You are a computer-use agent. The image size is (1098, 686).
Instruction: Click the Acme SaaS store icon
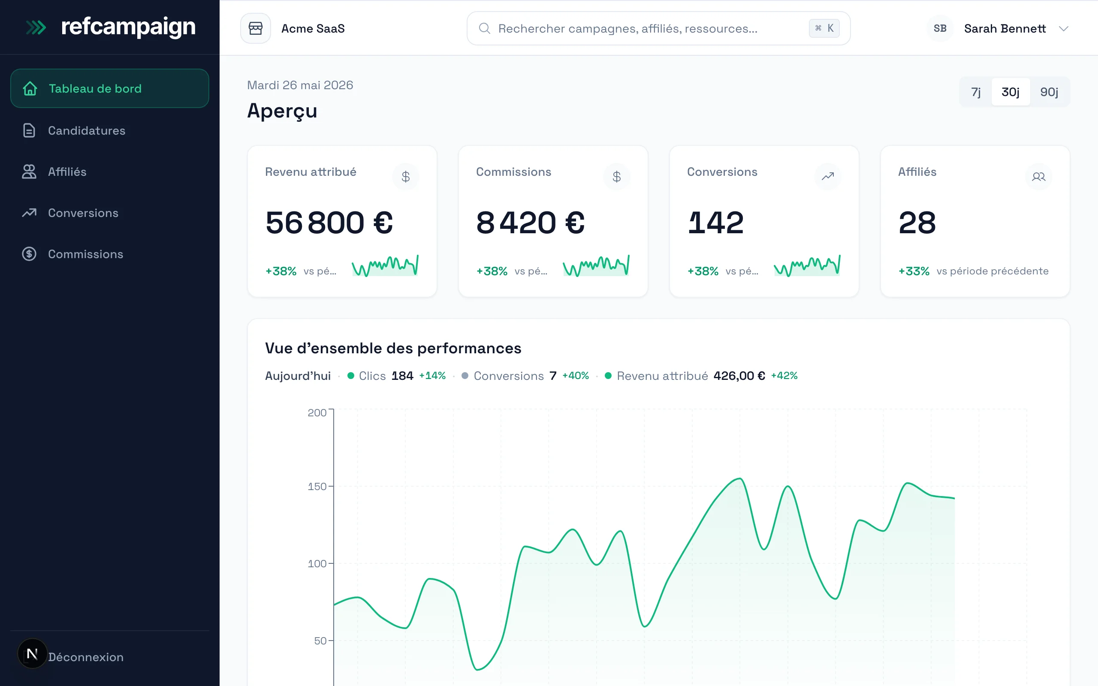(x=256, y=28)
